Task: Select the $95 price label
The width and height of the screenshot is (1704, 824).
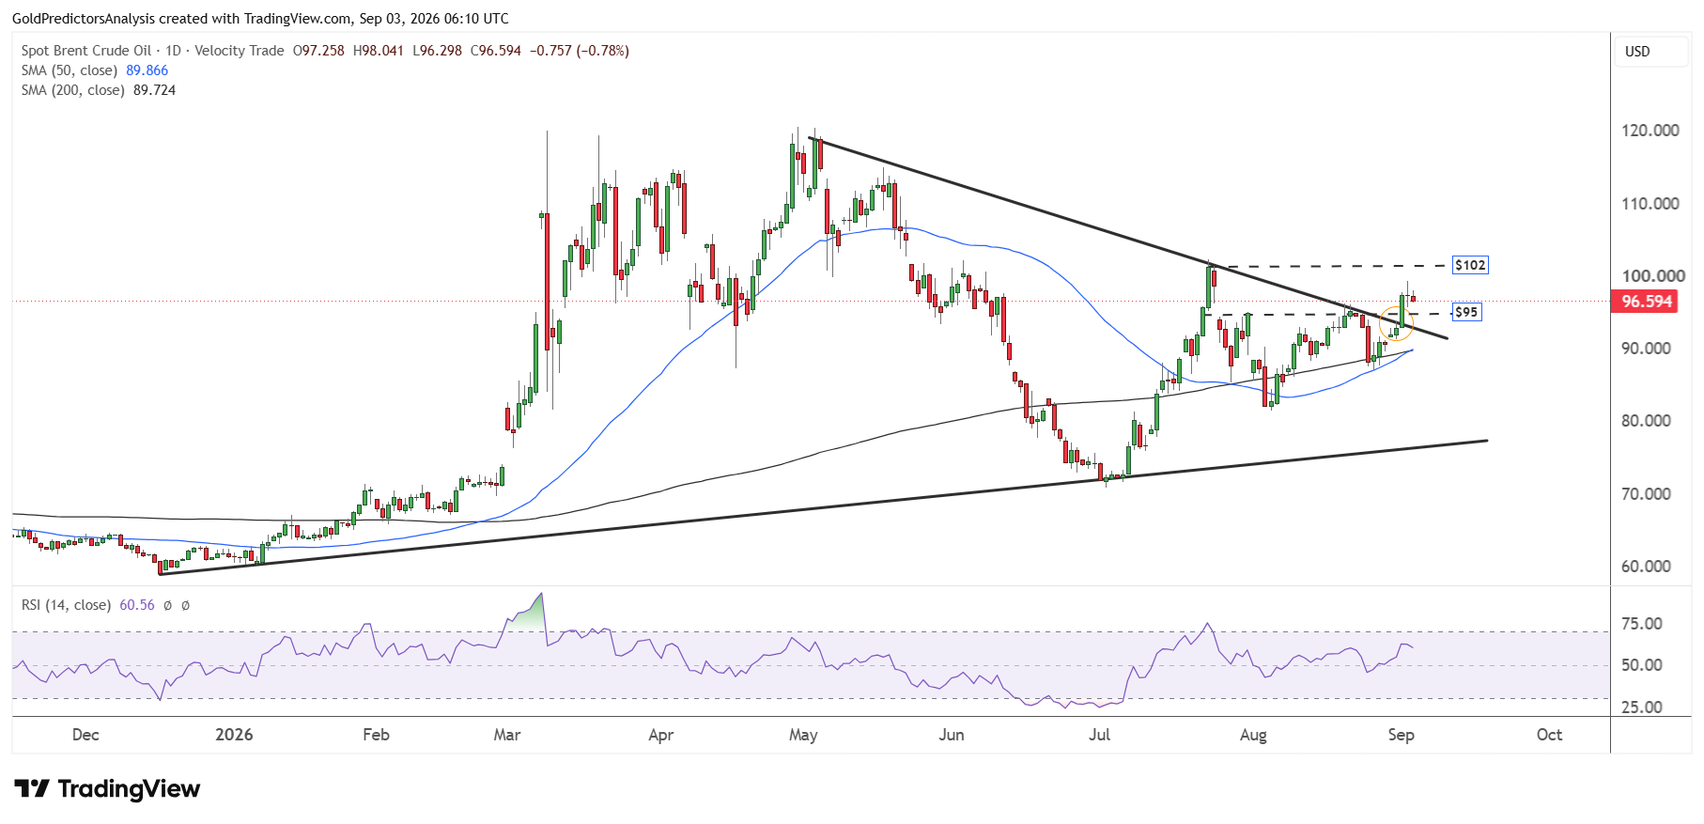Action: pyautogui.click(x=1466, y=312)
